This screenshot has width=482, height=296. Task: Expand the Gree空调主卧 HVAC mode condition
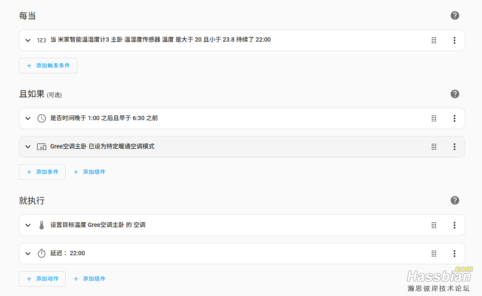click(x=28, y=147)
